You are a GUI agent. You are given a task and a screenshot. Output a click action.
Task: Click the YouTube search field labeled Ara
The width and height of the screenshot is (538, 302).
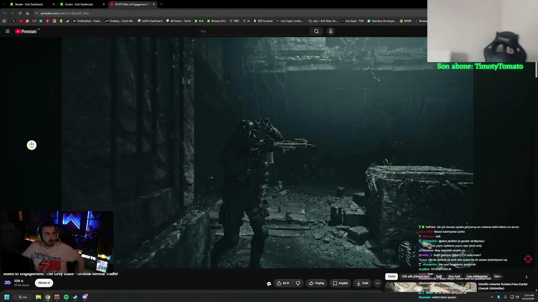253,31
